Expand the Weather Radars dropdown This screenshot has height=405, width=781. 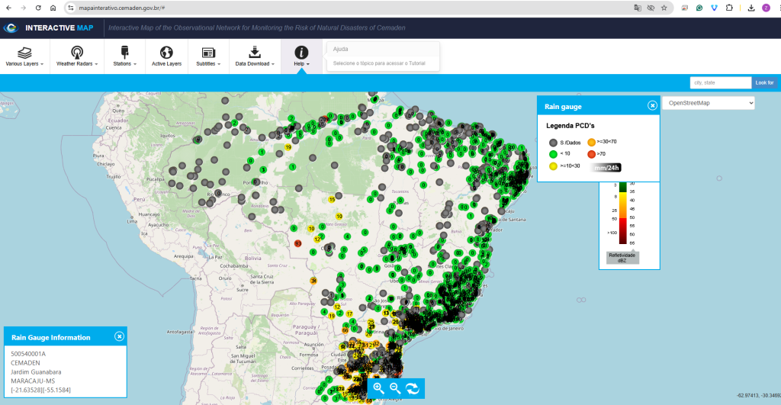[x=77, y=56]
